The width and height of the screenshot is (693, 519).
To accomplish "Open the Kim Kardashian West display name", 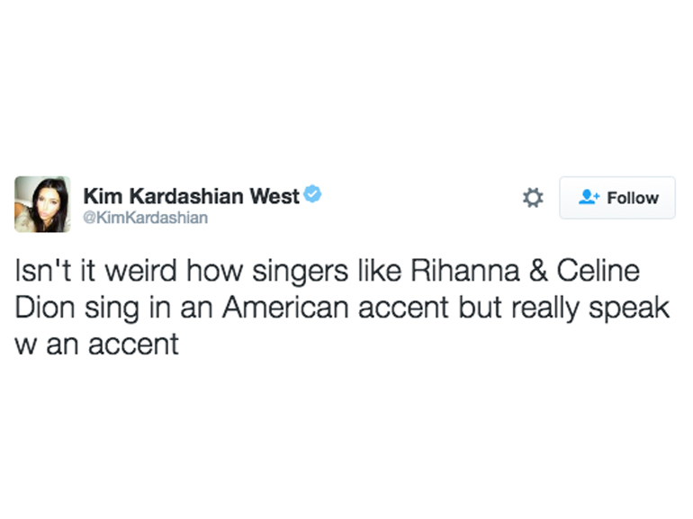I will (x=191, y=196).
